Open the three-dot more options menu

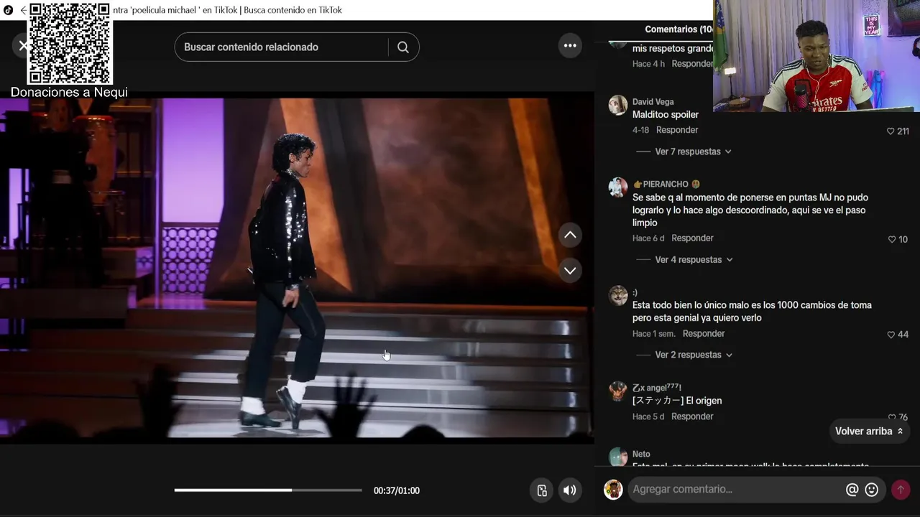point(570,46)
